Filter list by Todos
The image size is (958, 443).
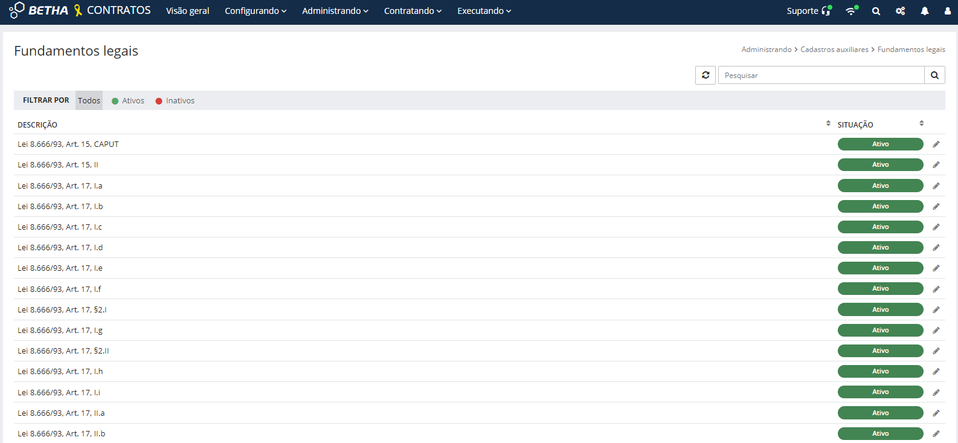(x=89, y=100)
